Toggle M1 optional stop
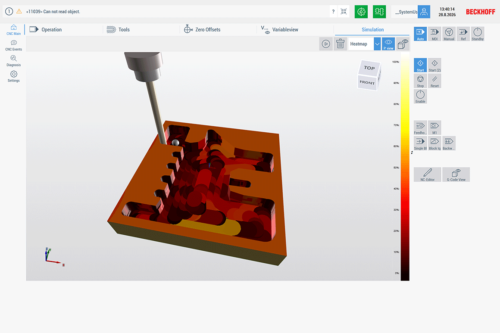Screen dimensions: 500x333 pos(434,128)
